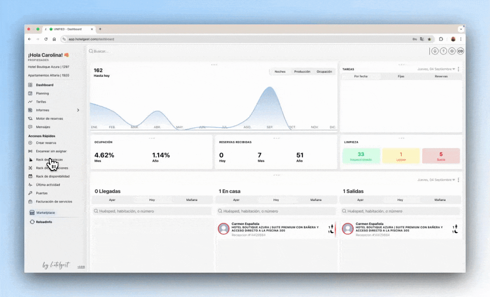
Task: Switch chart to Producción view
Action: click(x=302, y=72)
